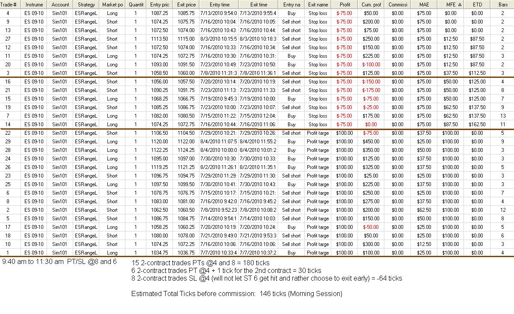Click Stop loss exit name in trade 14
This screenshot has width=514, height=314.
318,124
